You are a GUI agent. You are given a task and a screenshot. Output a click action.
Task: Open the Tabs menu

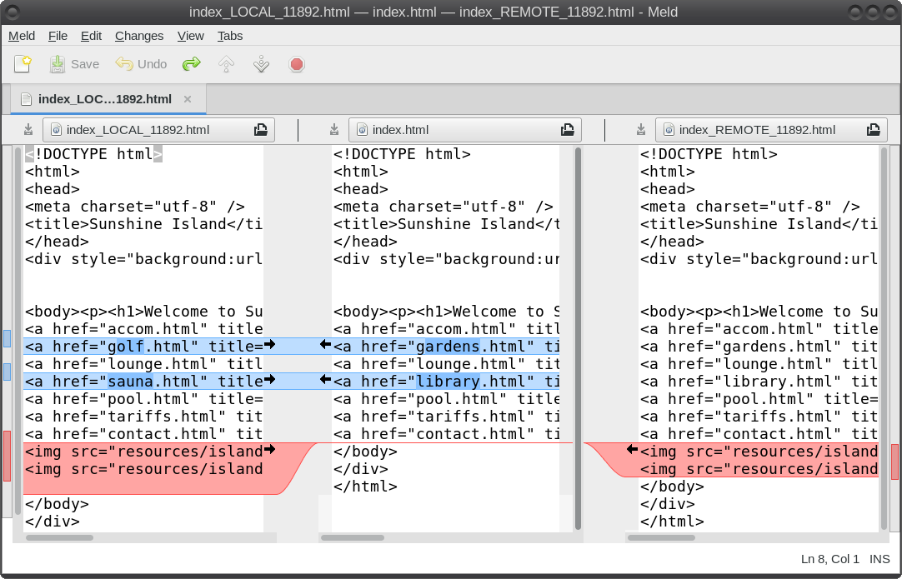click(x=230, y=36)
